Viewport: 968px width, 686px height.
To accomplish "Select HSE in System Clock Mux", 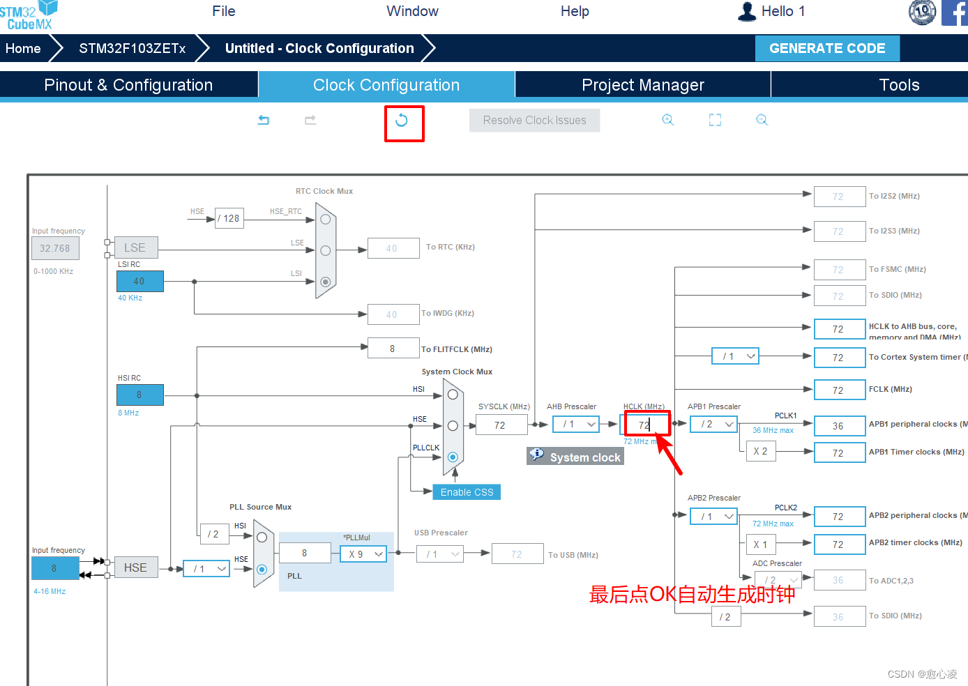I will click(x=453, y=425).
